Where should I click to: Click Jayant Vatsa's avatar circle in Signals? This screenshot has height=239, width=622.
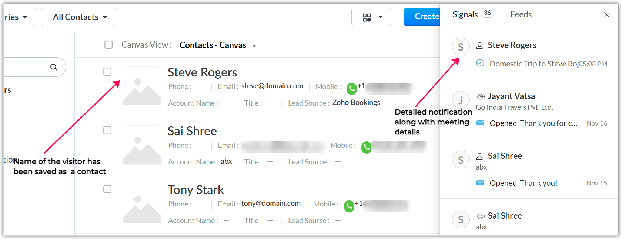tap(461, 100)
